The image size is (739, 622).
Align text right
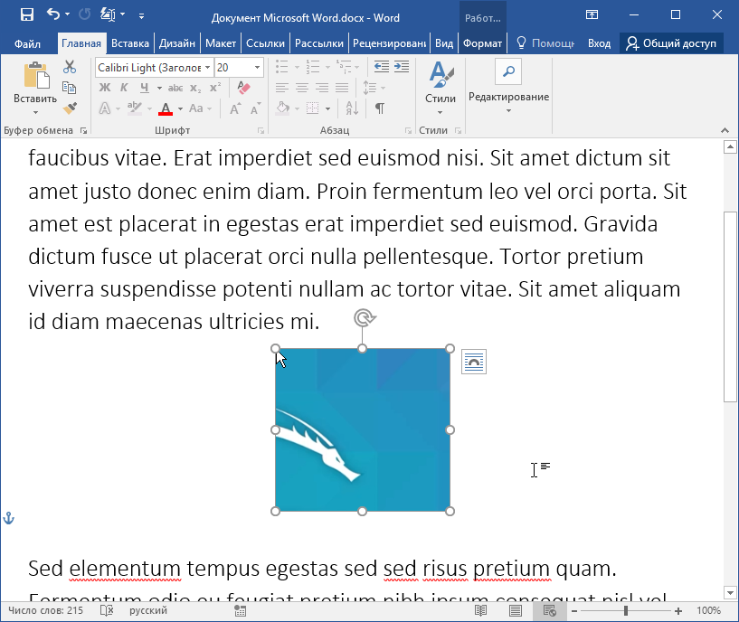pos(322,88)
